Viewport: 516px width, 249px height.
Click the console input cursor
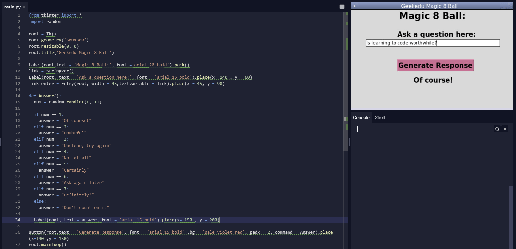tap(356, 129)
